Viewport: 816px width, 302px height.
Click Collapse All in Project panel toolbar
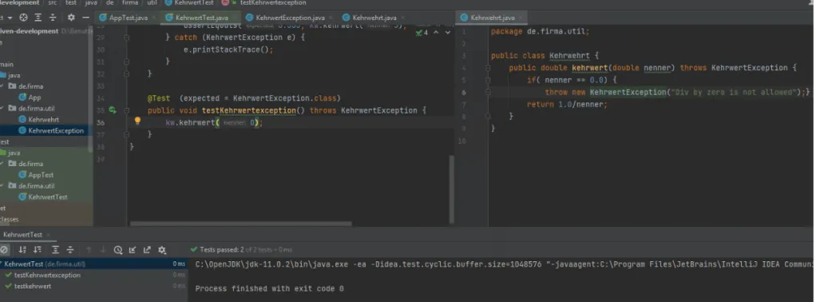(53, 18)
